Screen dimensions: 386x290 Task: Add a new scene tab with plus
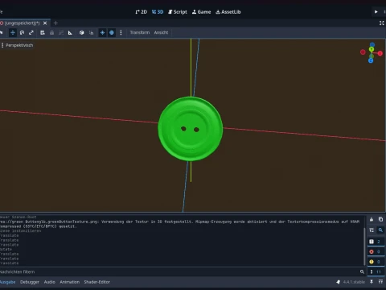(55, 23)
